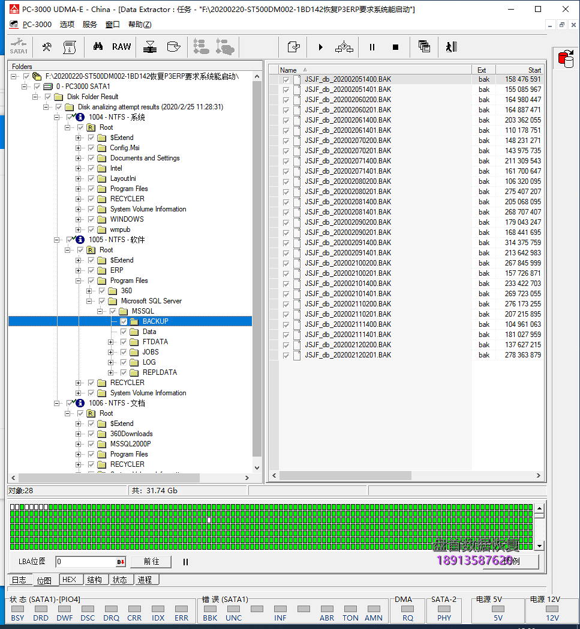
Task: Toggle the WINDOWS folder checkbox
Action: point(91,219)
